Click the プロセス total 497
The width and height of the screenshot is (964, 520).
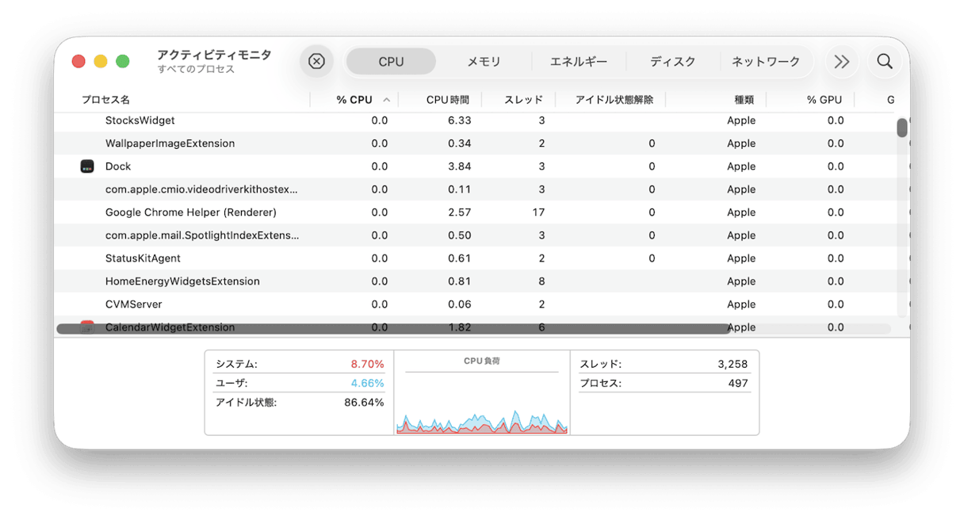[x=738, y=383]
